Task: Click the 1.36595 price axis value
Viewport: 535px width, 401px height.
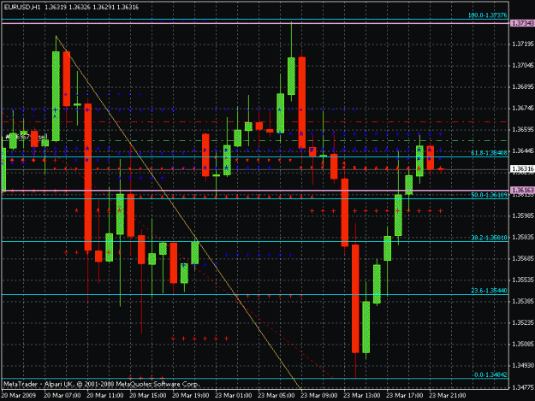Action: [522, 129]
